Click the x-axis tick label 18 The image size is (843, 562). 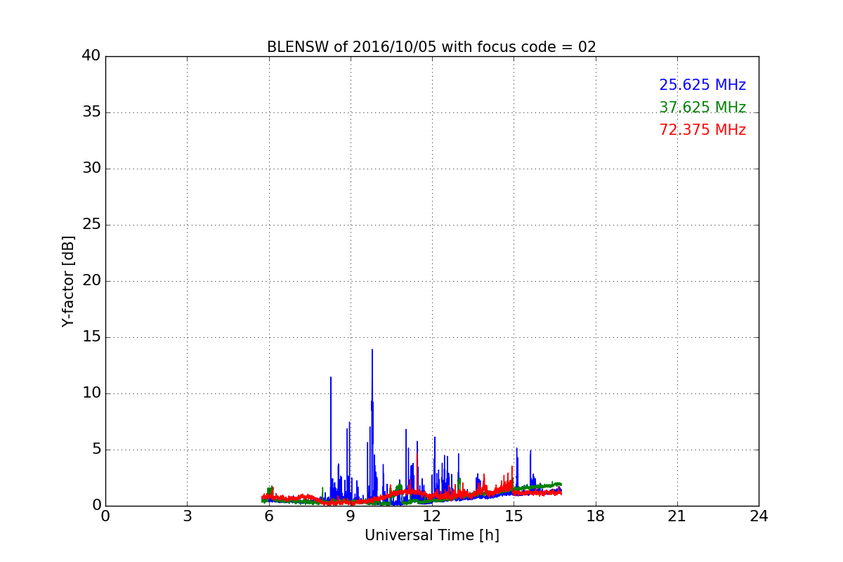595,516
